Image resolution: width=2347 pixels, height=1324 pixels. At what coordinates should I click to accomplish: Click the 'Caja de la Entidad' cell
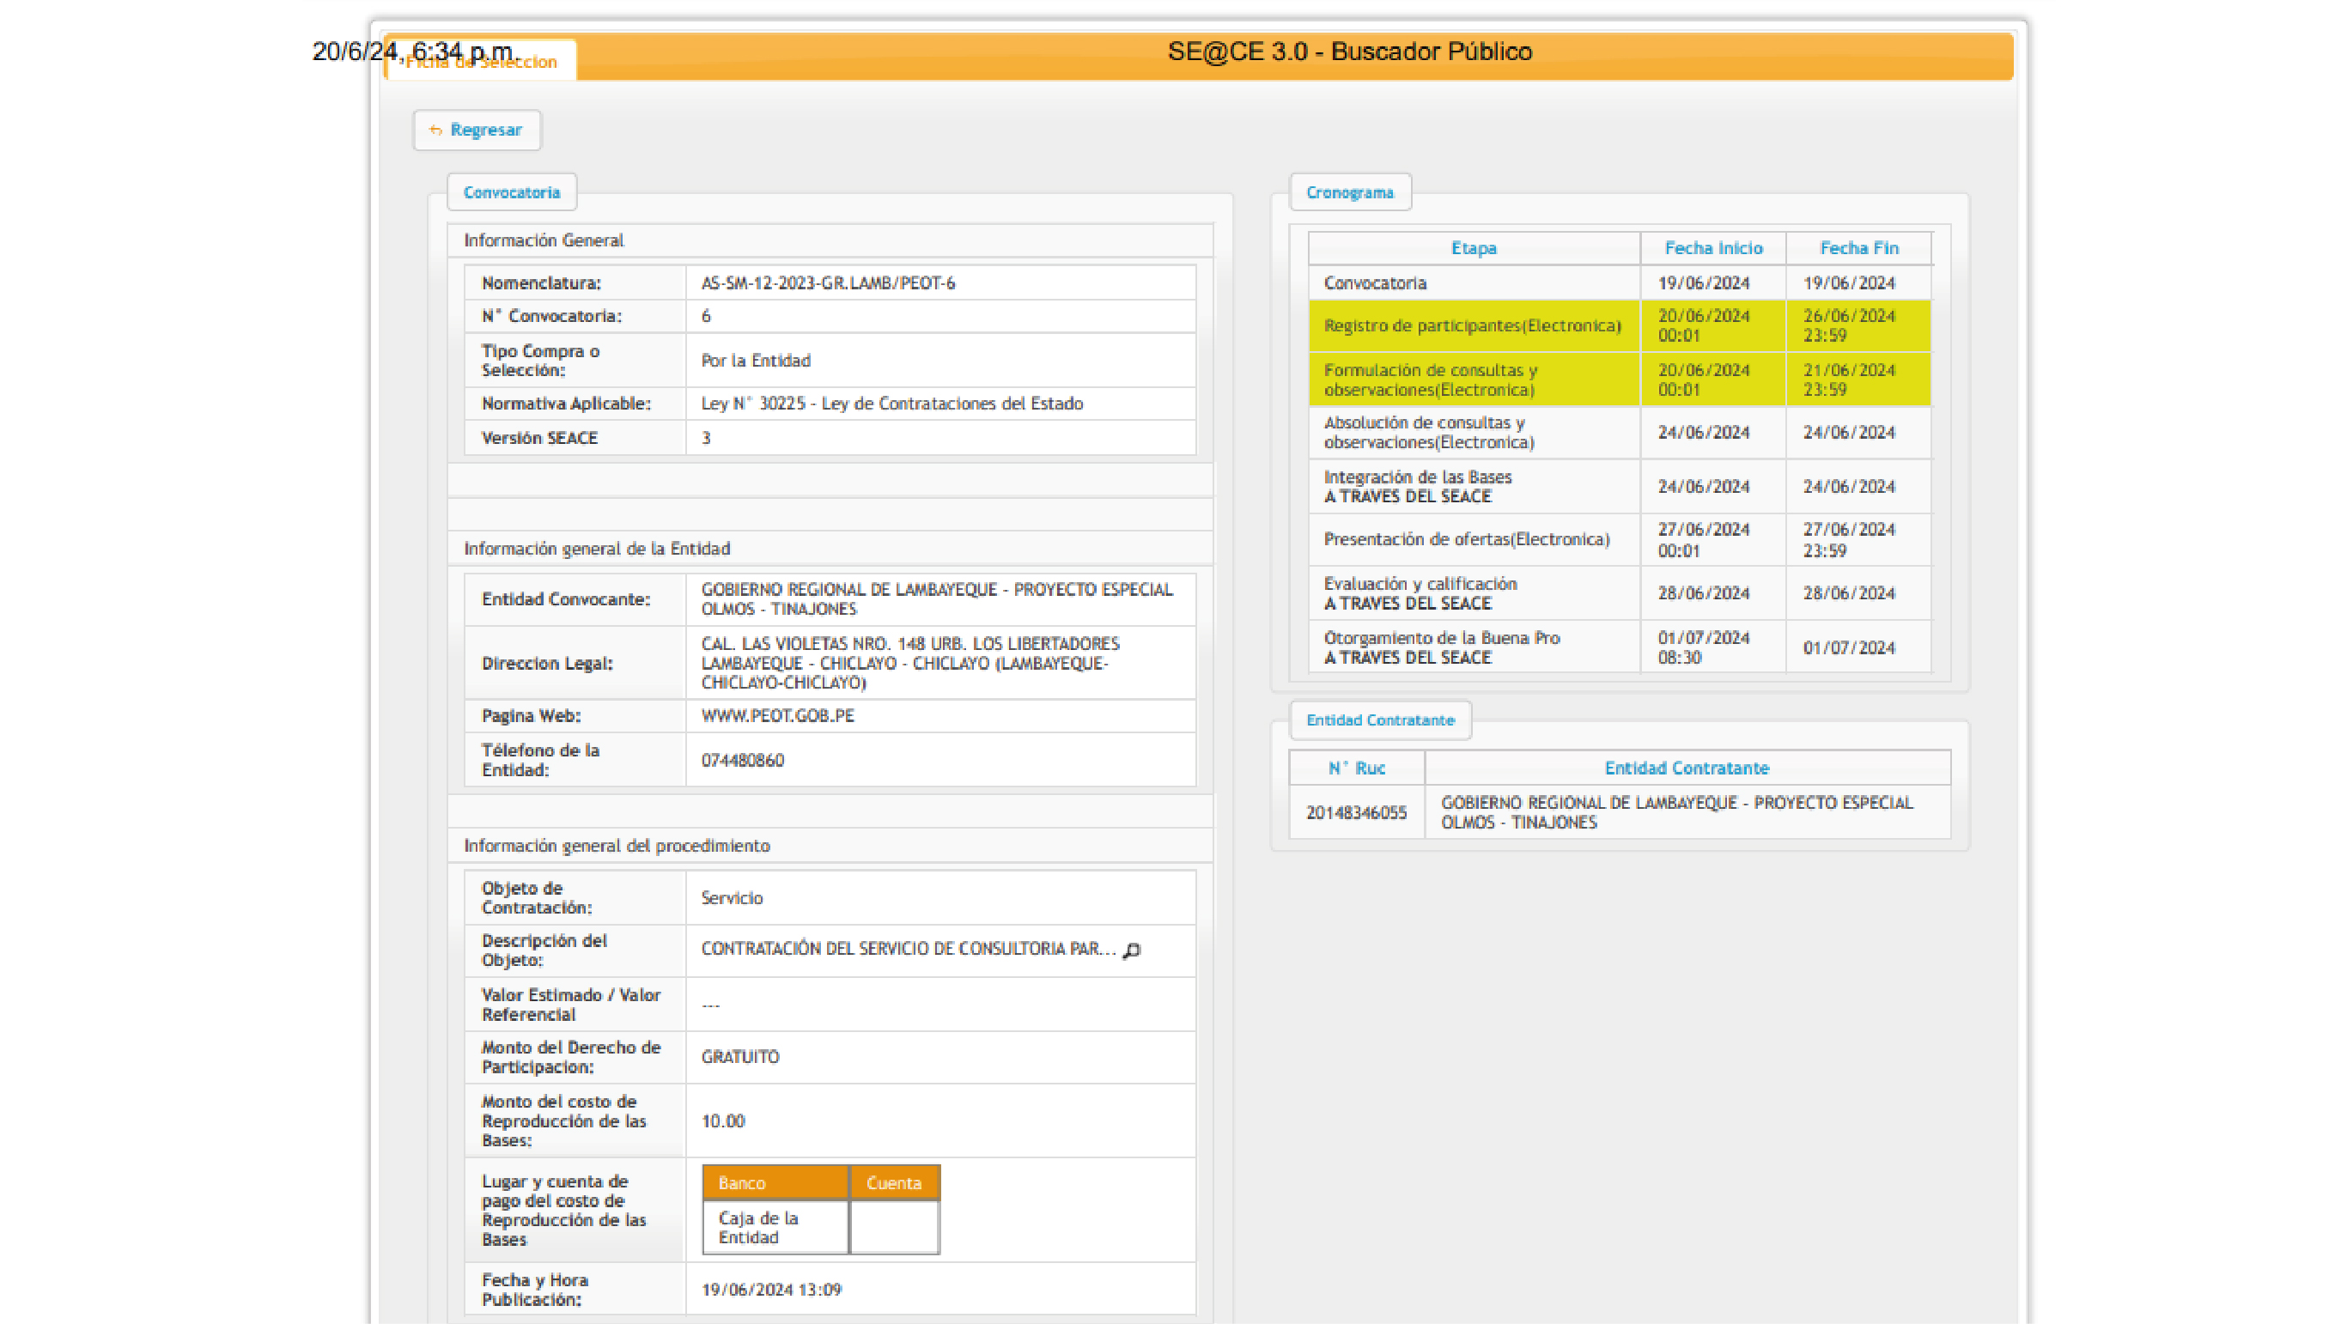[x=775, y=1228]
